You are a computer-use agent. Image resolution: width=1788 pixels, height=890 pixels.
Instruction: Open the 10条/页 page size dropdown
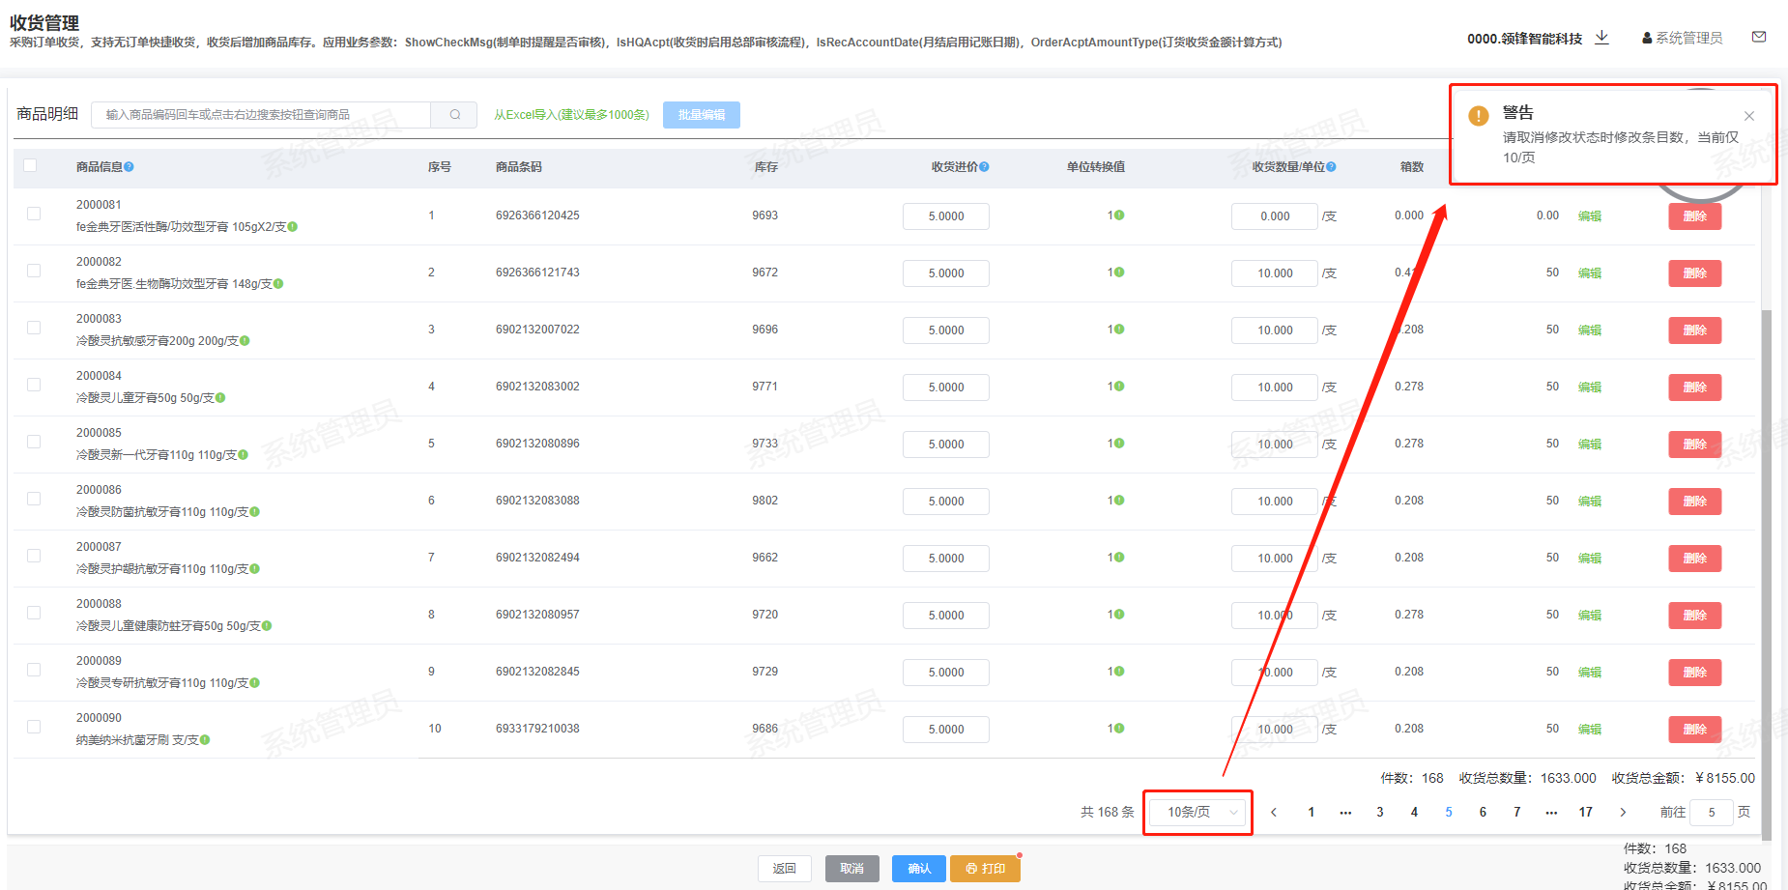click(1199, 813)
